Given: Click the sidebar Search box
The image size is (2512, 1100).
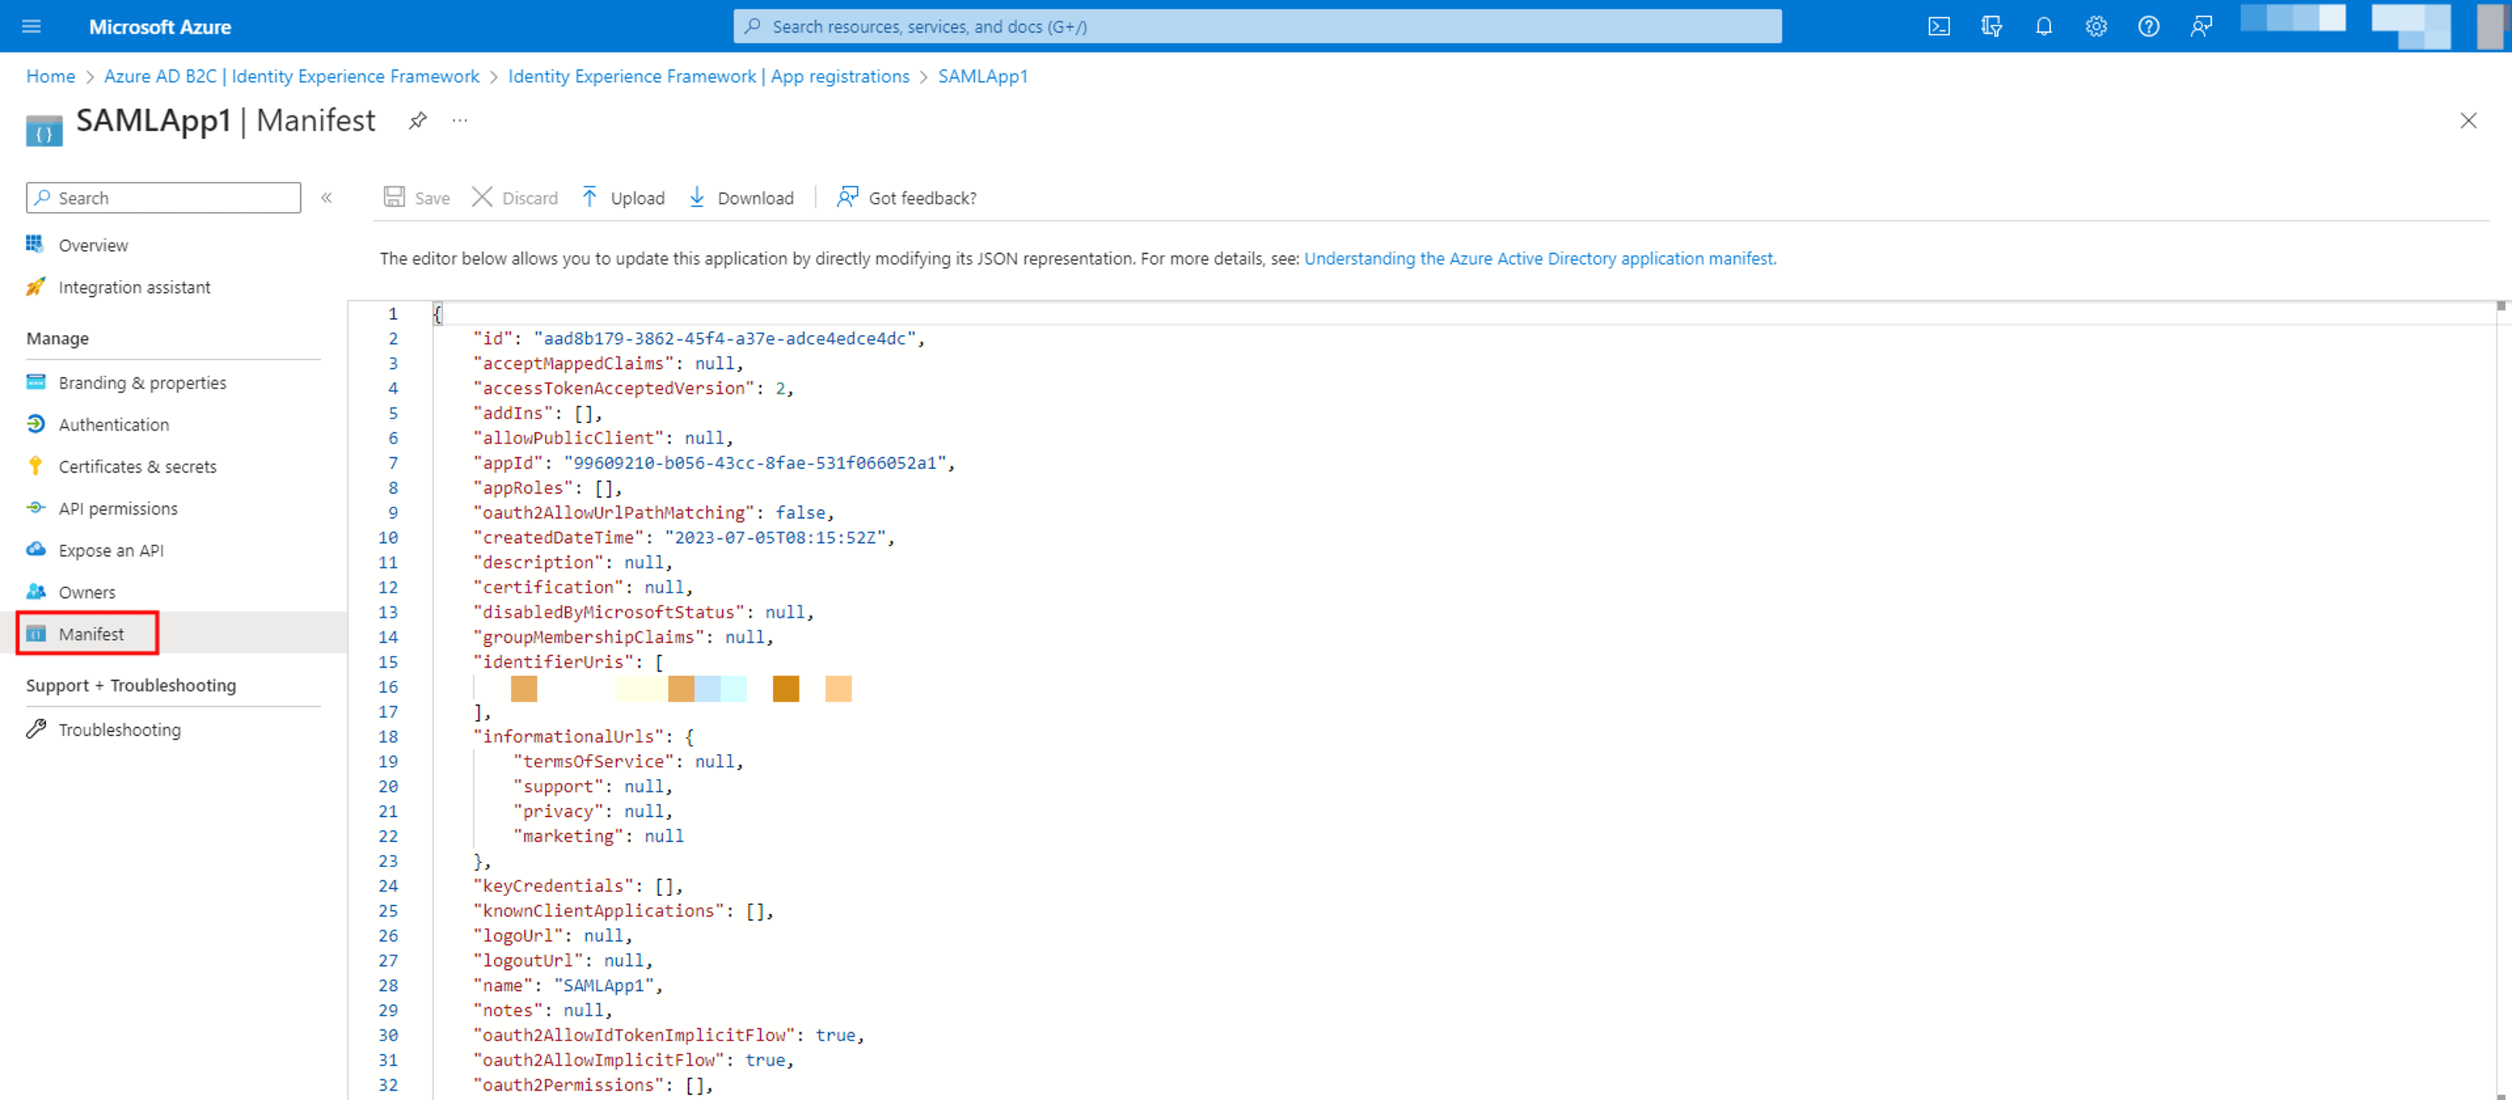Looking at the screenshot, I should 164,198.
